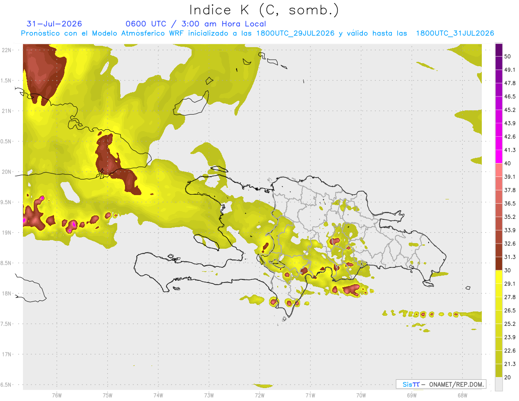Click the '35.2' color bar value
519x401 pixels.
coord(510,217)
